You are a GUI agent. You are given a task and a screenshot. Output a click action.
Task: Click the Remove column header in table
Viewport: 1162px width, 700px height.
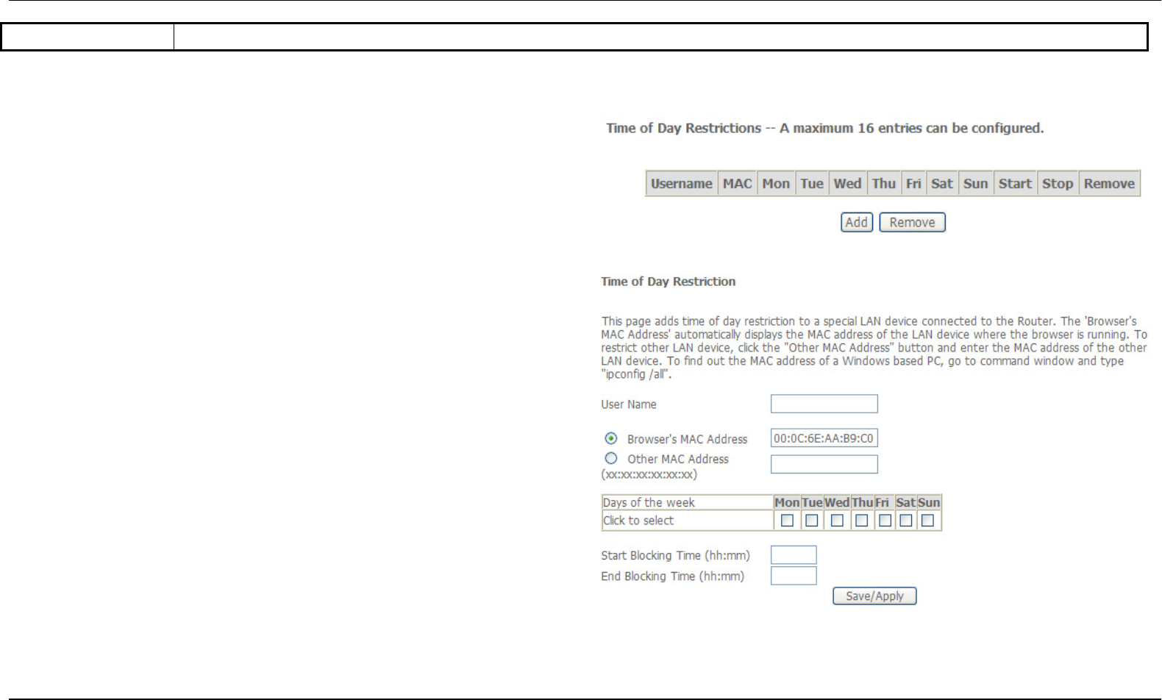pos(1109,183)
